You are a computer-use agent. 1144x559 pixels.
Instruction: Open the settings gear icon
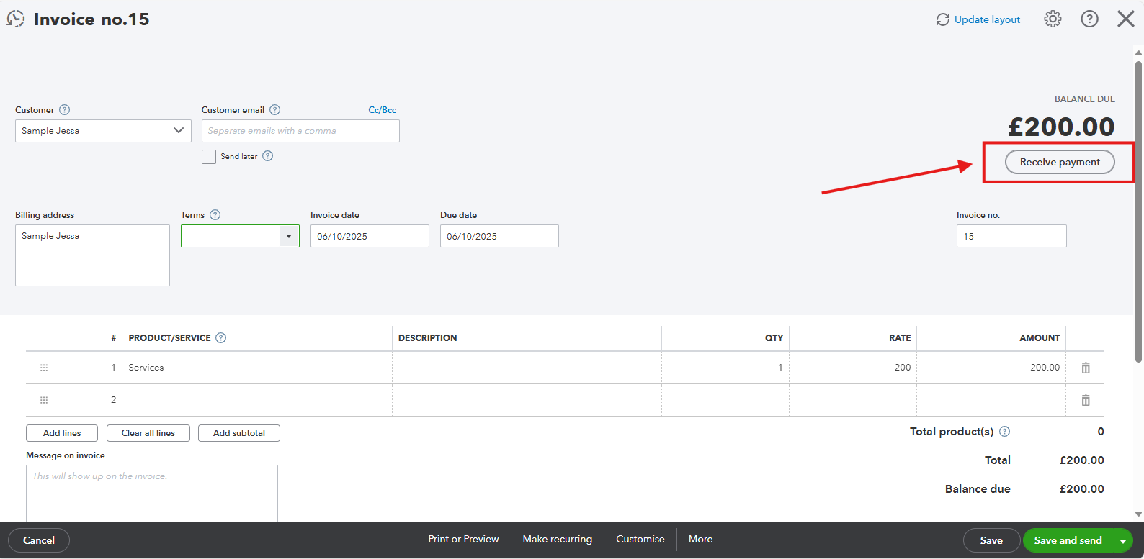tap(1053, 19)
